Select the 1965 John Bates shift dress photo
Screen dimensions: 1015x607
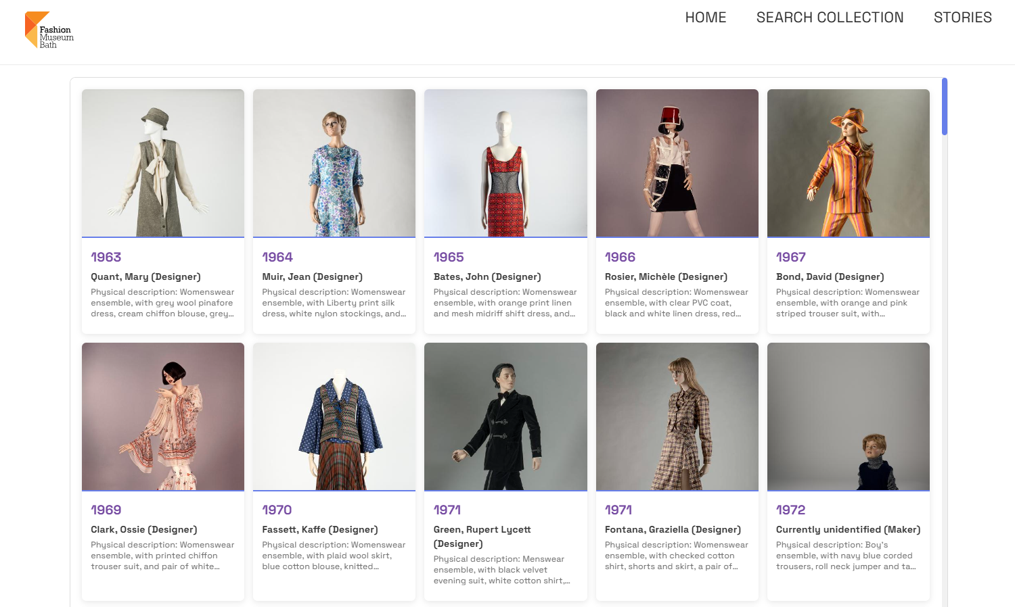[x=505, y=163]
